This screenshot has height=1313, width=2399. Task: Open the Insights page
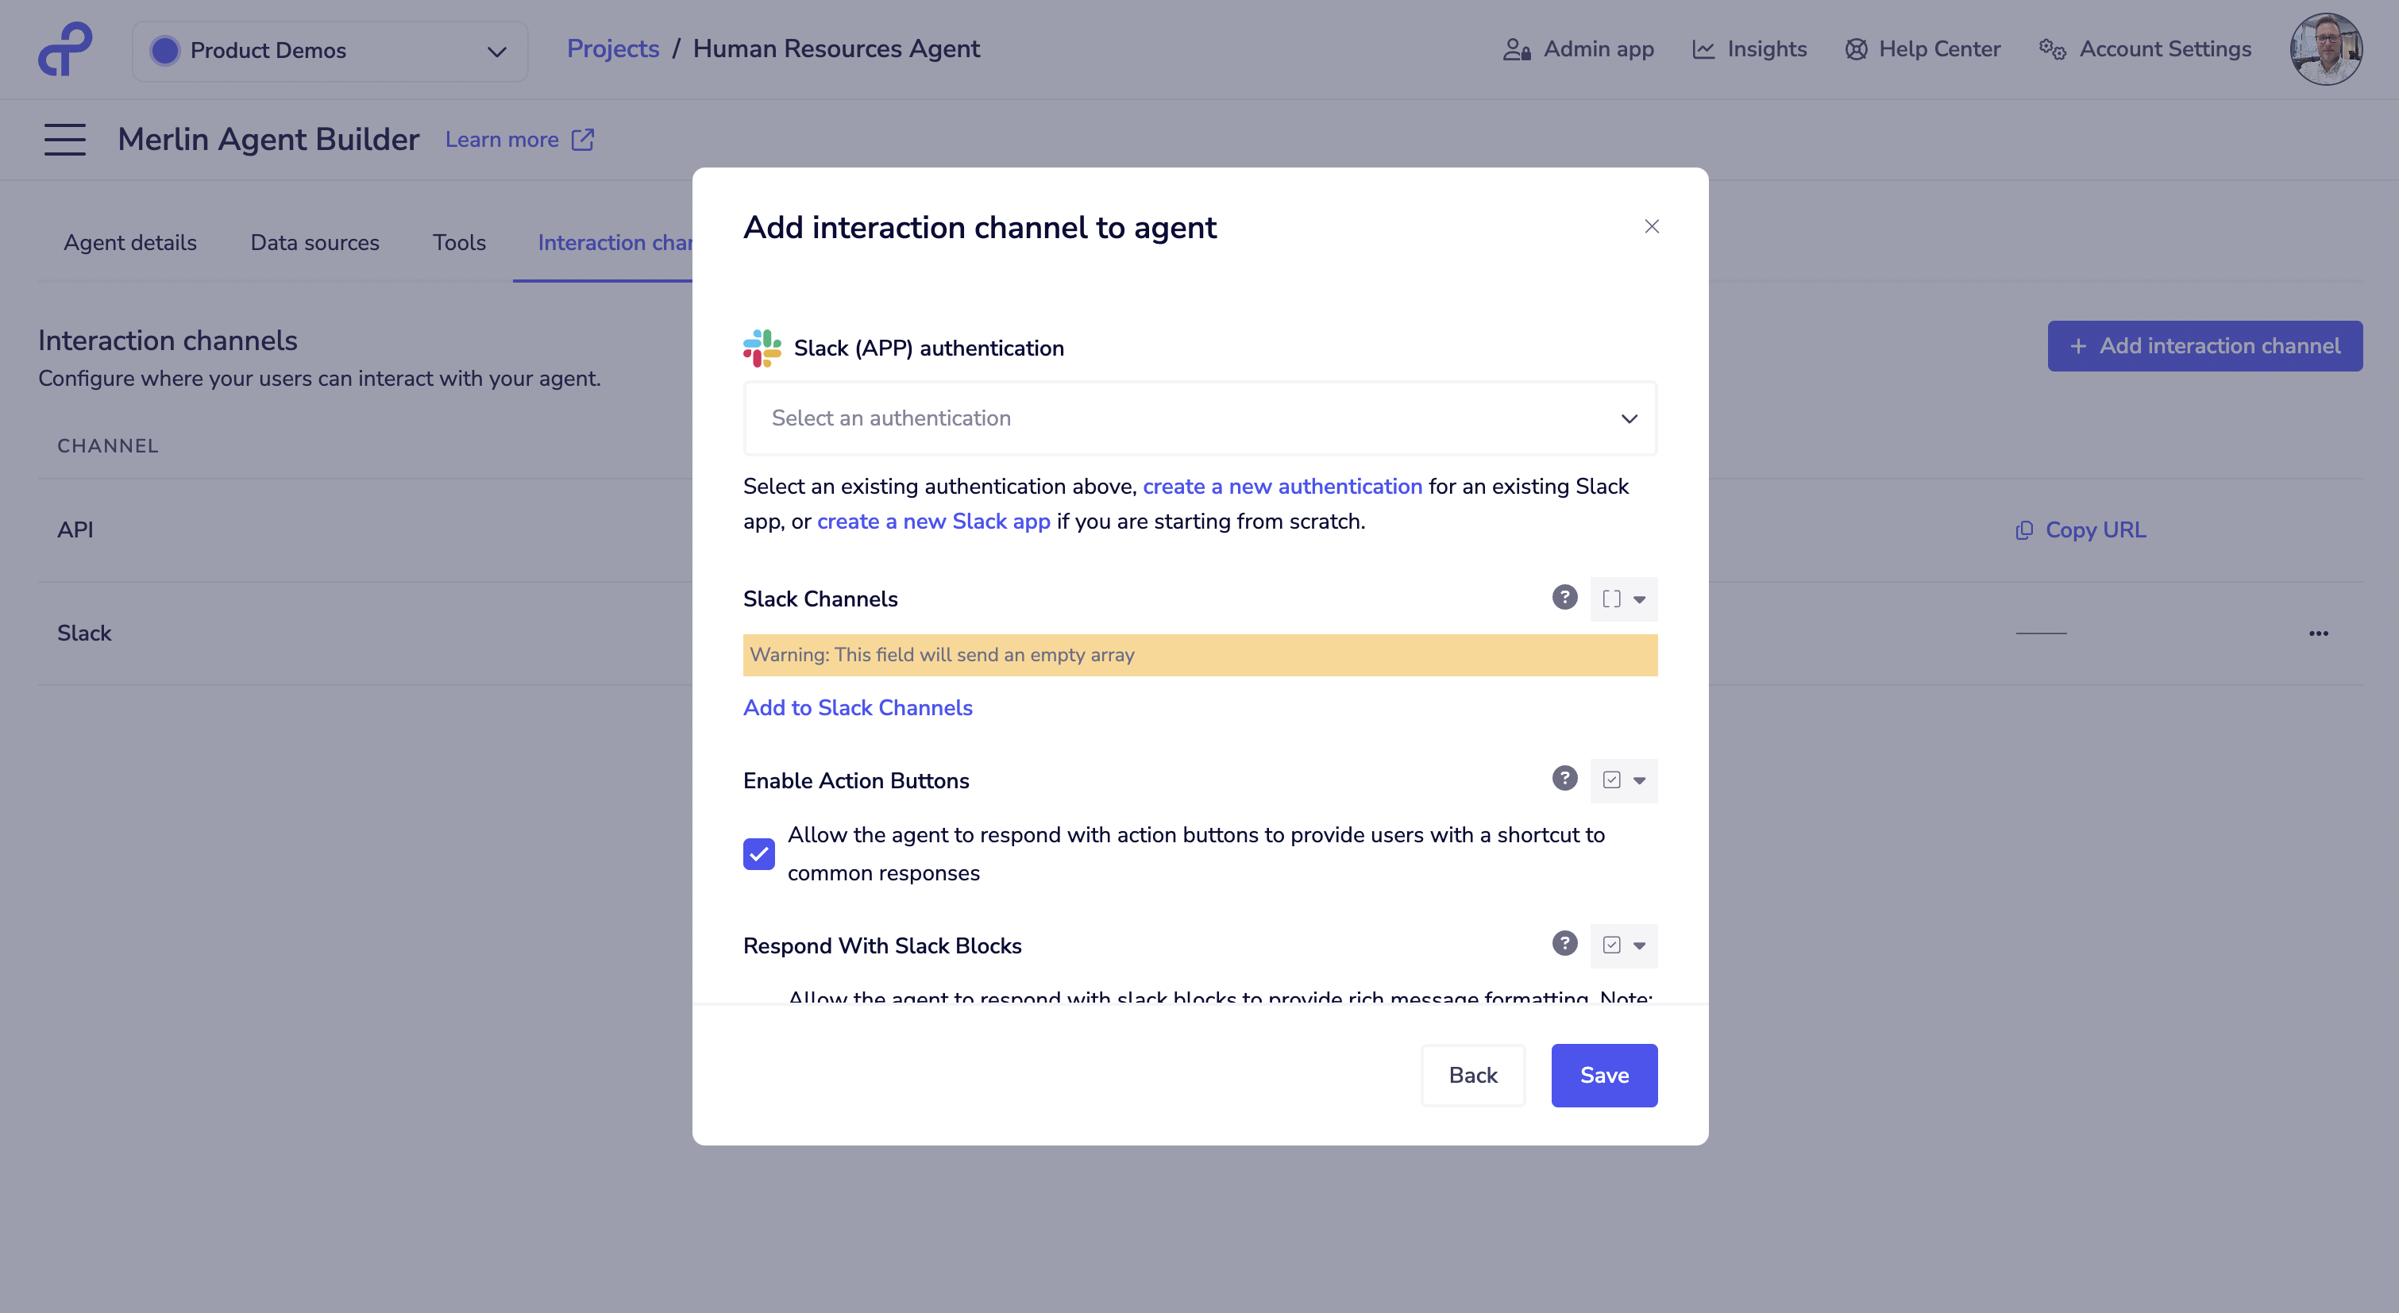(x=1766, y=48)
